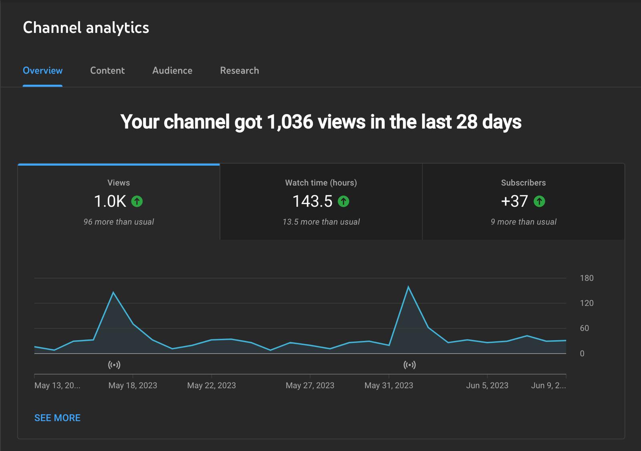
Task: Click the green up arrow beside Views 1.0K
Action: 137,201
